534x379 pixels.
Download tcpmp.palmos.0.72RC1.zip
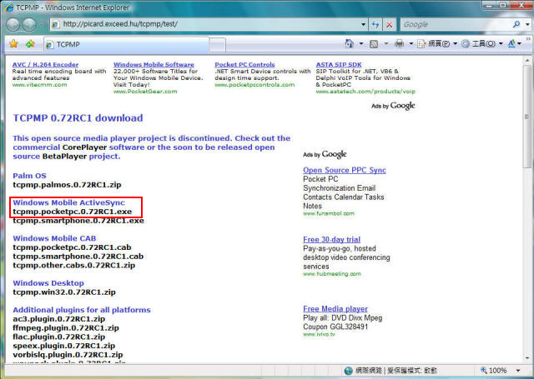[67, 185]
